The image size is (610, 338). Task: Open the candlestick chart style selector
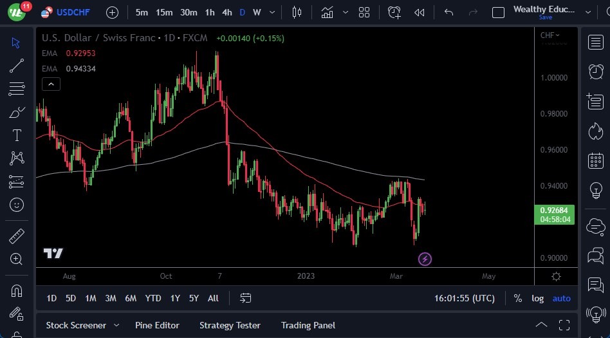coord(297,12)
